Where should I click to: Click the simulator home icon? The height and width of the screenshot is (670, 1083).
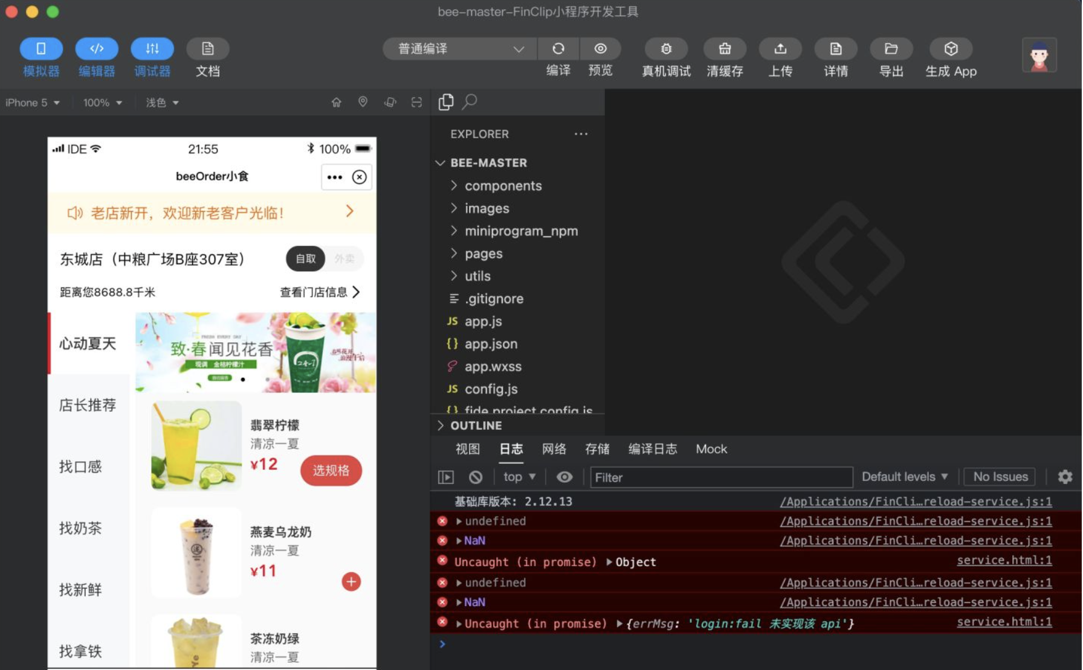pos(336,103)
